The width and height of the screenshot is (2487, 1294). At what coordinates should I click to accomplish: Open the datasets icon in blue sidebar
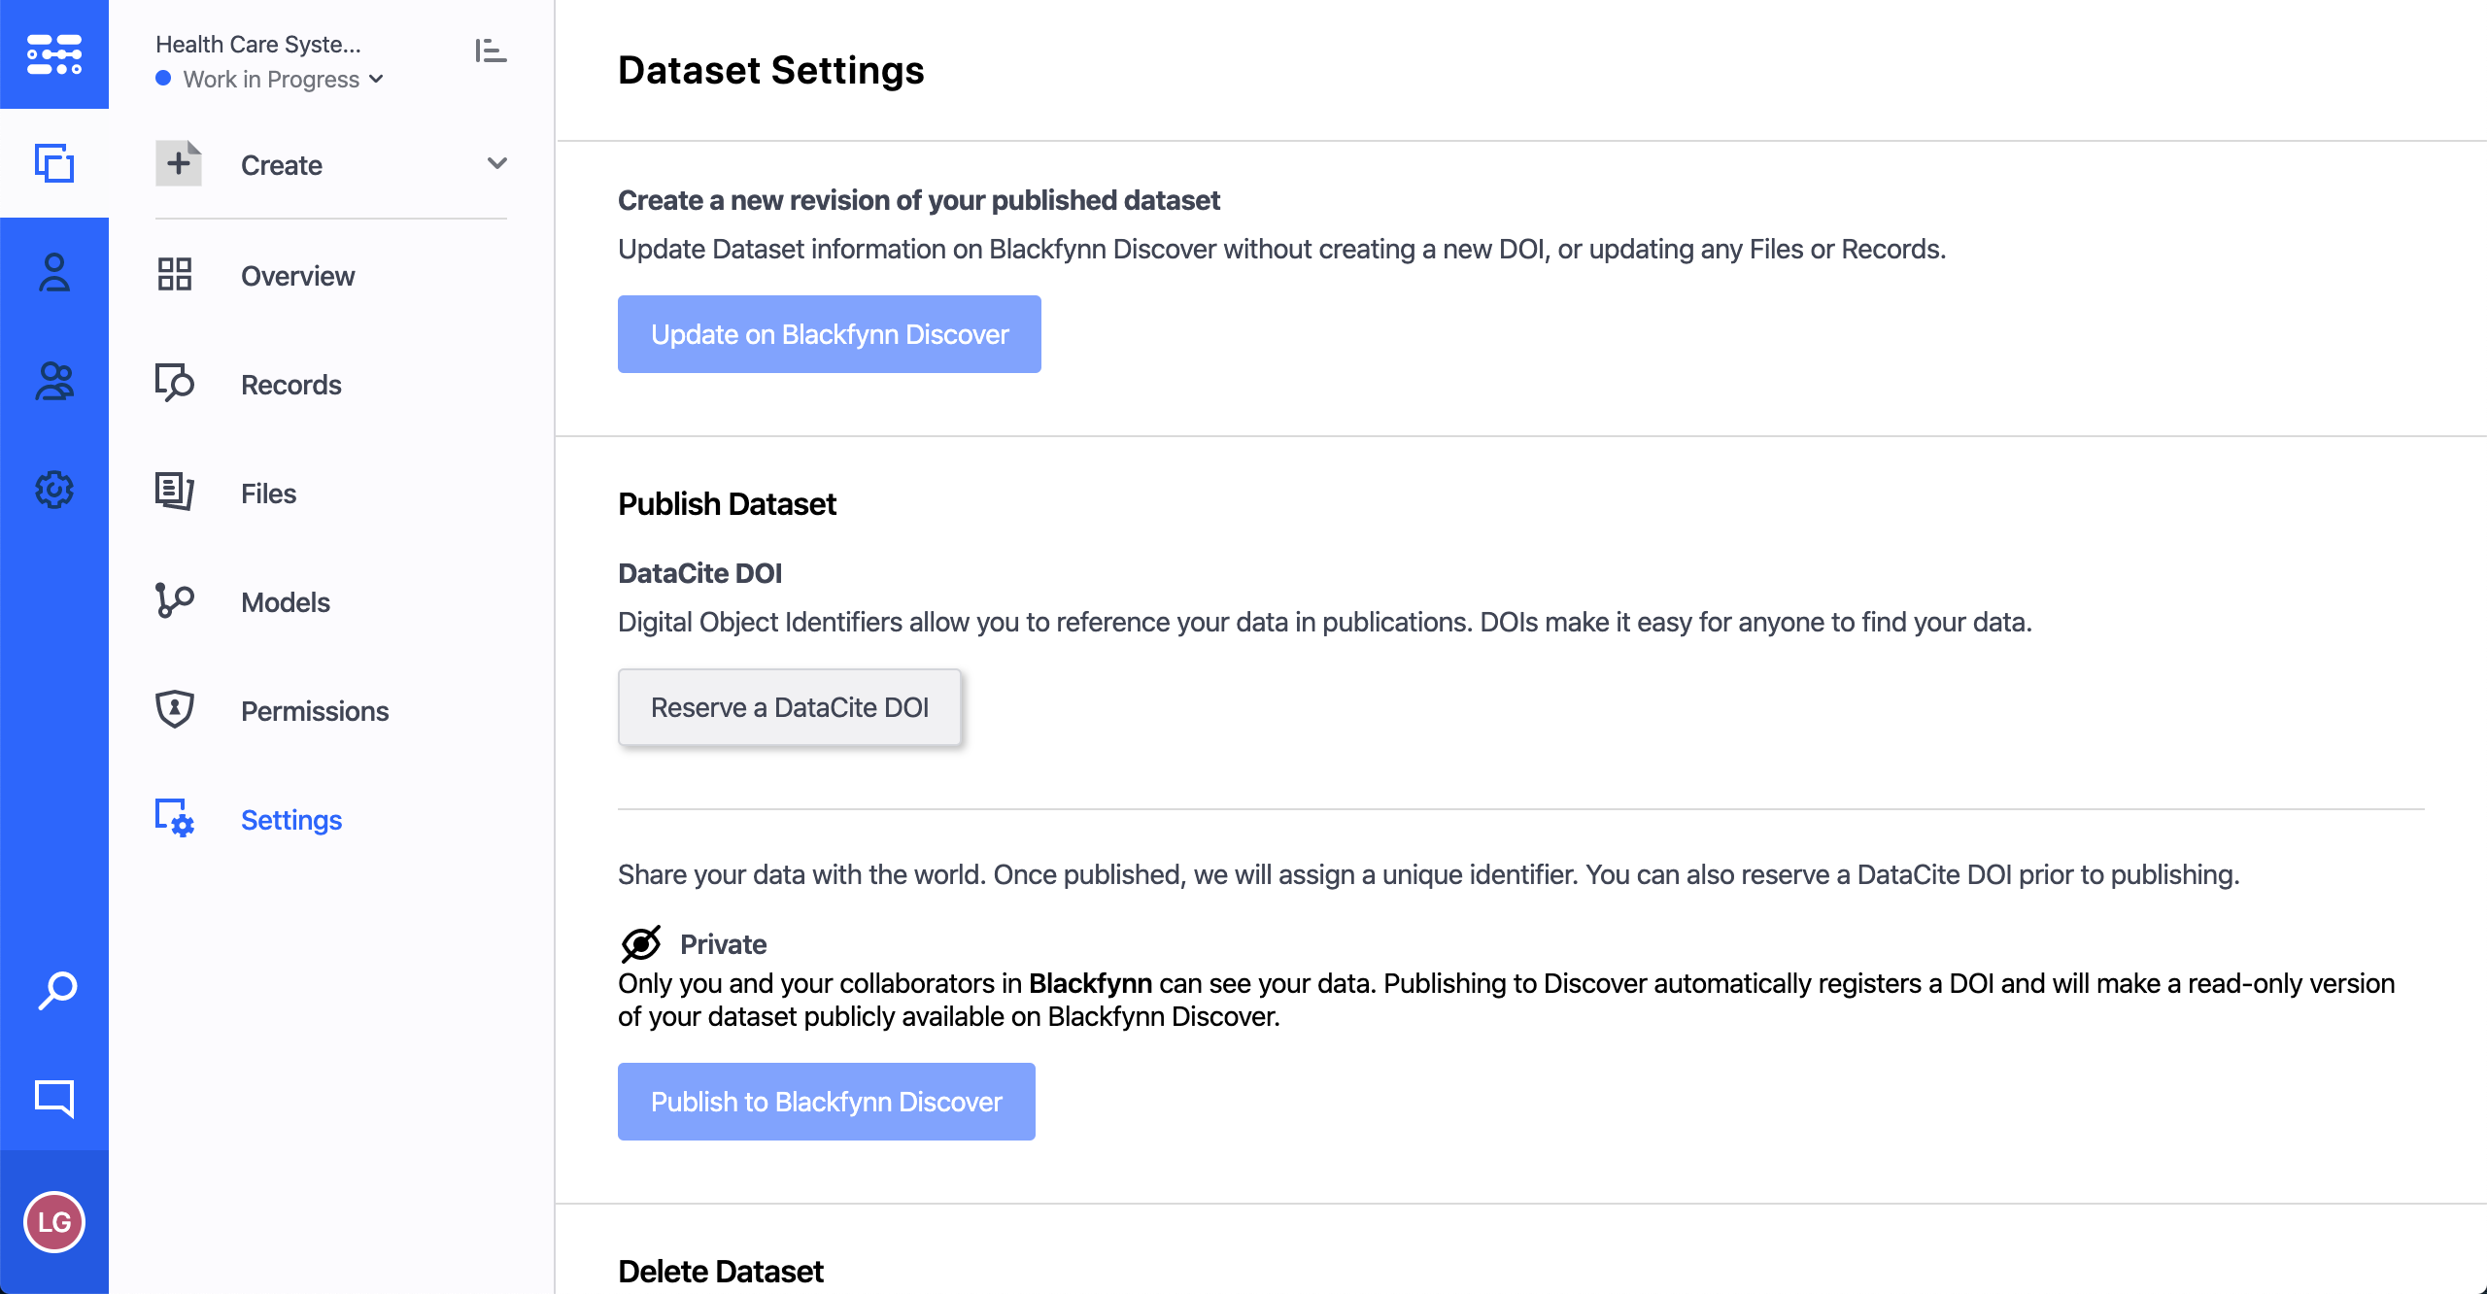[x=54, y=163]
